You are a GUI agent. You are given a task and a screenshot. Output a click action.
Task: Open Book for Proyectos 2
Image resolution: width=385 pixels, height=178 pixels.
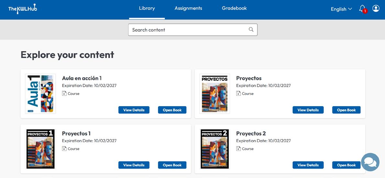point(346,165)
